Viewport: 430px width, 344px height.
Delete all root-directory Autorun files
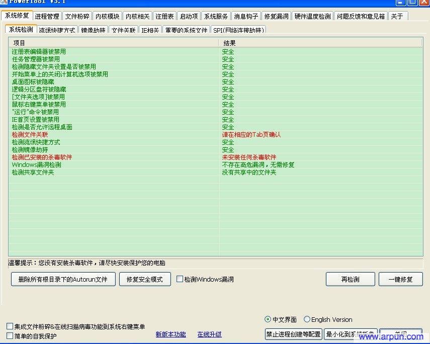[x=62, y=279]
